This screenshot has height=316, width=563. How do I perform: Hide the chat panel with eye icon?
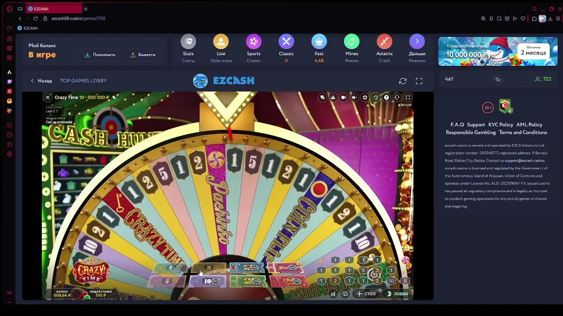[x=498, y=79]
